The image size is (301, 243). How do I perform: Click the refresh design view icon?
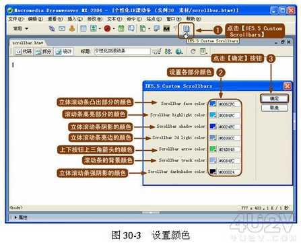(x=193, y=52)
